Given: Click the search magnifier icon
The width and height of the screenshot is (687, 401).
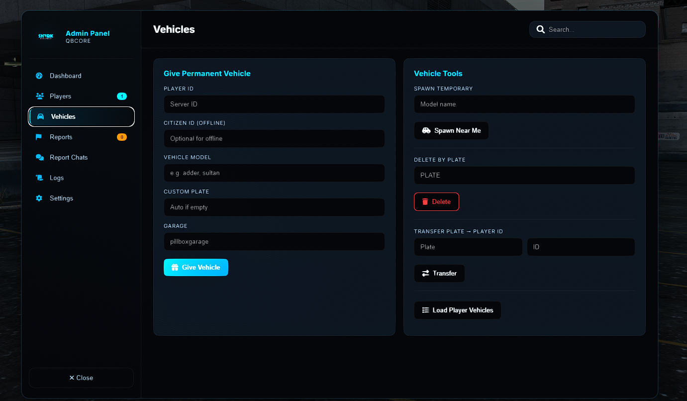Looking at the screenshot, I should (x=541, y=29).
